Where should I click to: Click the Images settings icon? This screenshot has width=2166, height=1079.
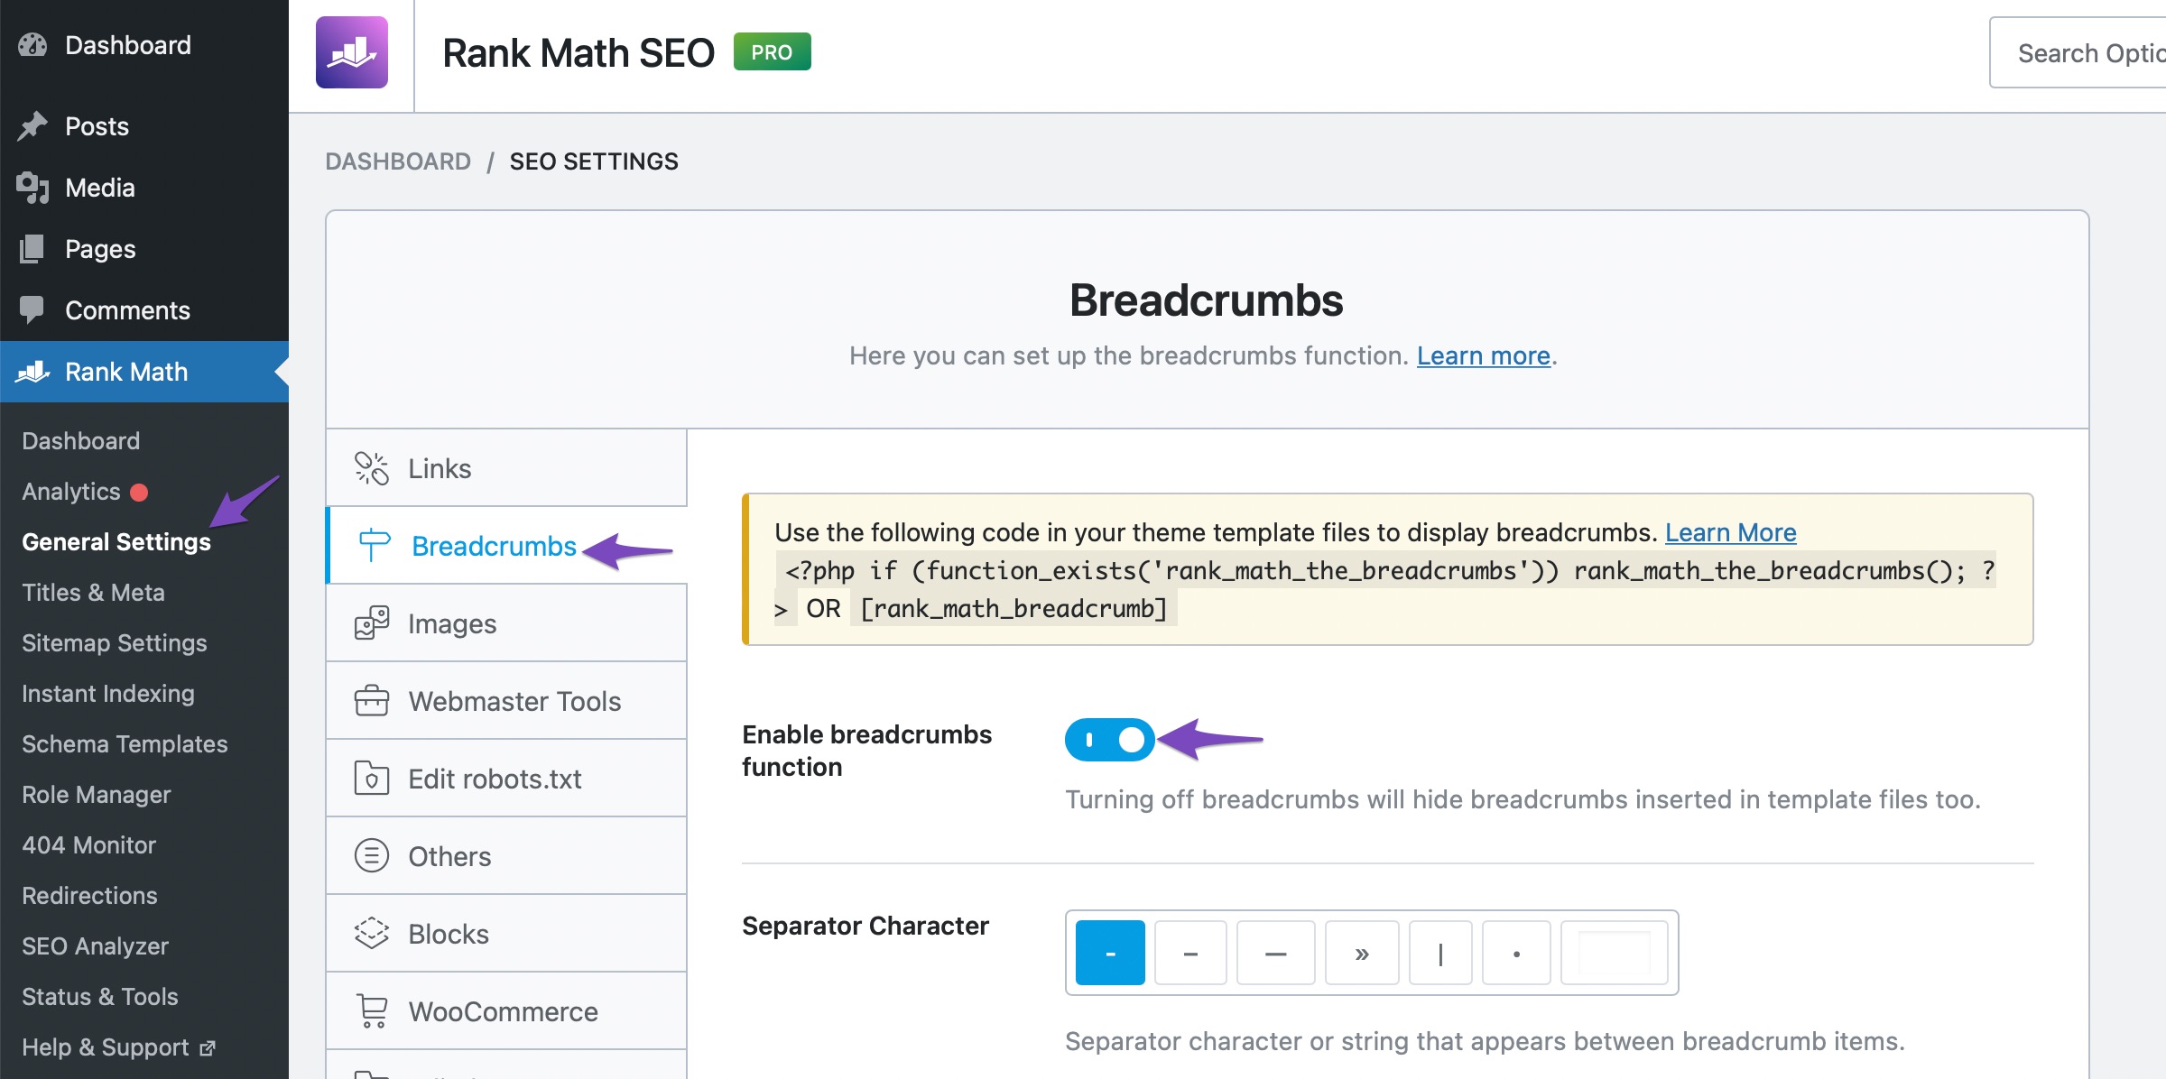point(370,622)
